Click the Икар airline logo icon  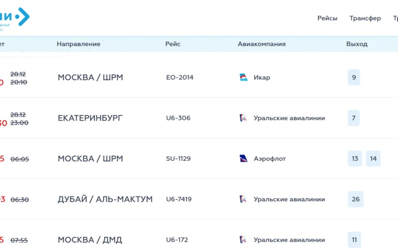coord(243,77)
